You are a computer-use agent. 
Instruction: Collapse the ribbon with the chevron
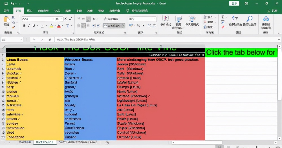(x=279, y=33)
